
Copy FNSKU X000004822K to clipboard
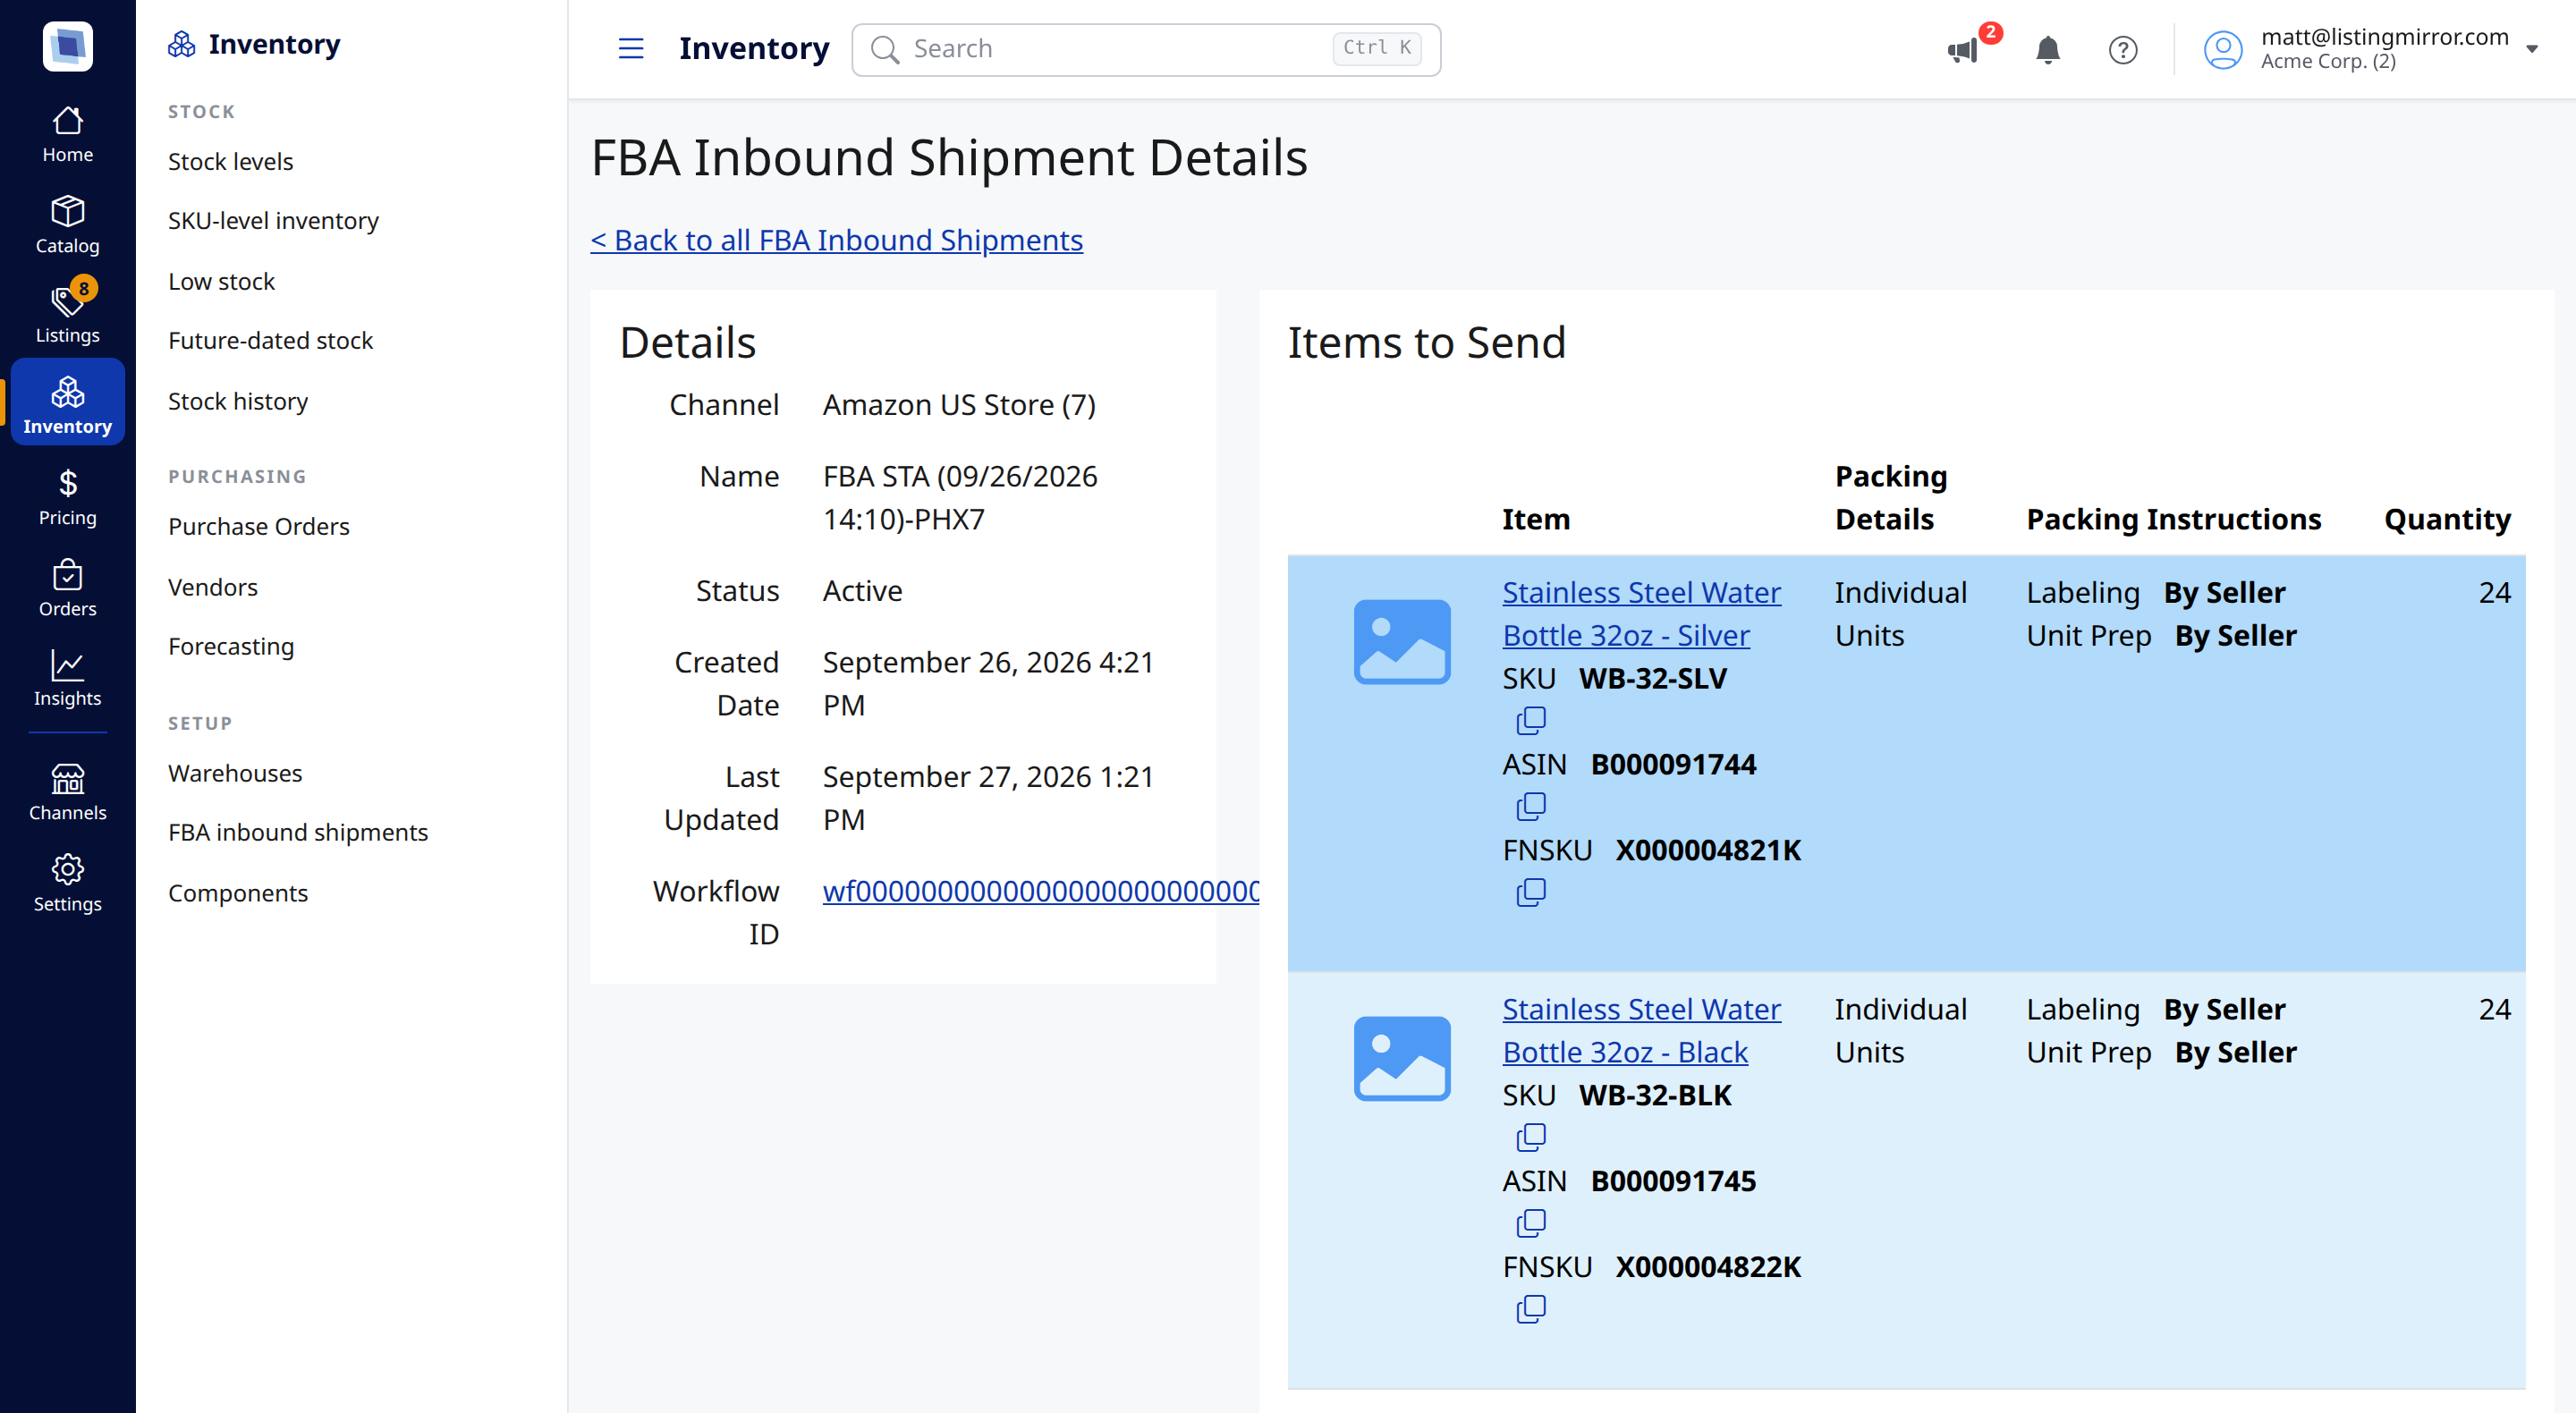coord(1531,1309)
